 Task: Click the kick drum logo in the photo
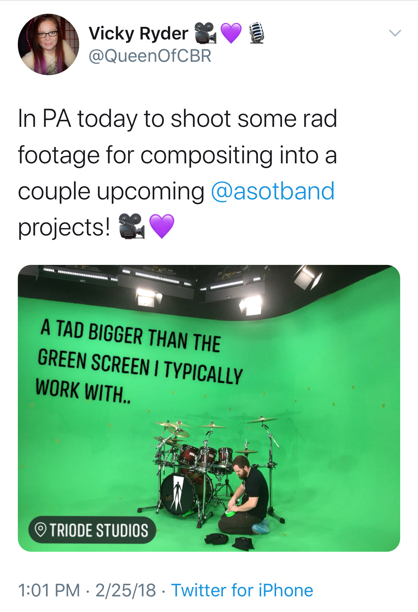(178, 493)
